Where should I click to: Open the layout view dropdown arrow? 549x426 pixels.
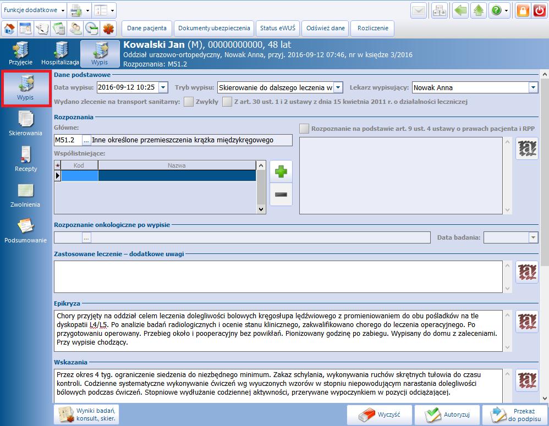(112, 10)
